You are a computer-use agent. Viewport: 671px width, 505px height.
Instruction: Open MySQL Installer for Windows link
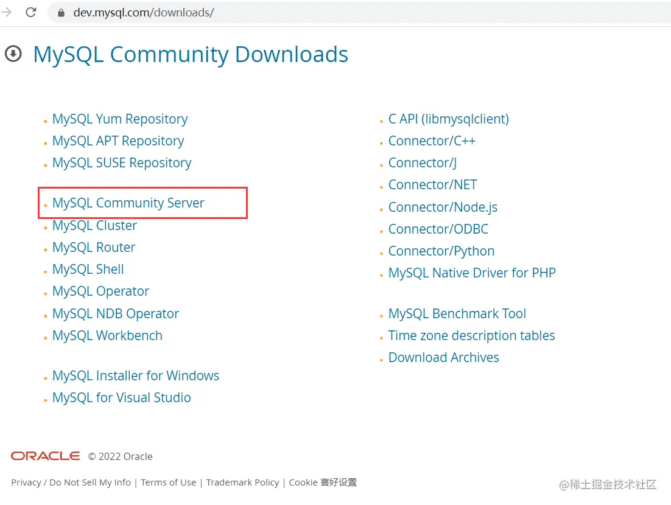tap(136, 375)
